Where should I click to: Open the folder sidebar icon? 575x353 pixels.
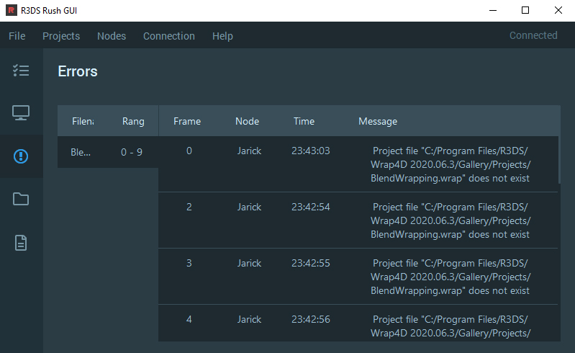click(21, 199)
